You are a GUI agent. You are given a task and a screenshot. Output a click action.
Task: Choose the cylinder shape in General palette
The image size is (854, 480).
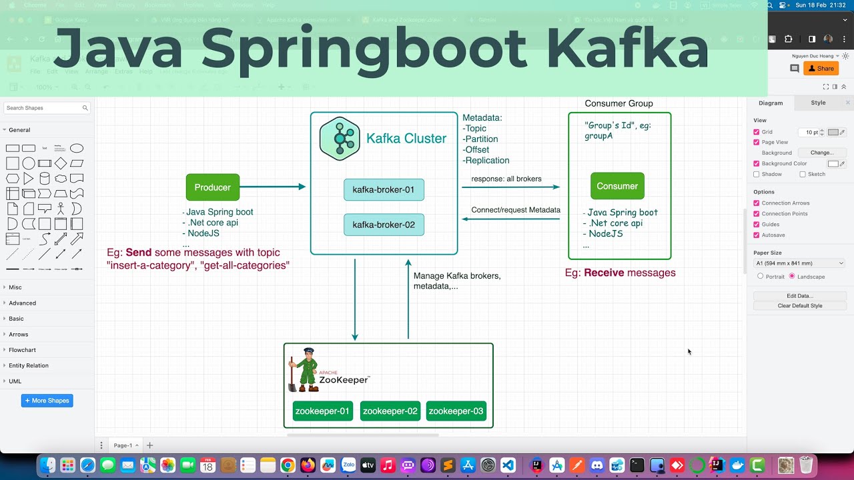click(45, 179)
